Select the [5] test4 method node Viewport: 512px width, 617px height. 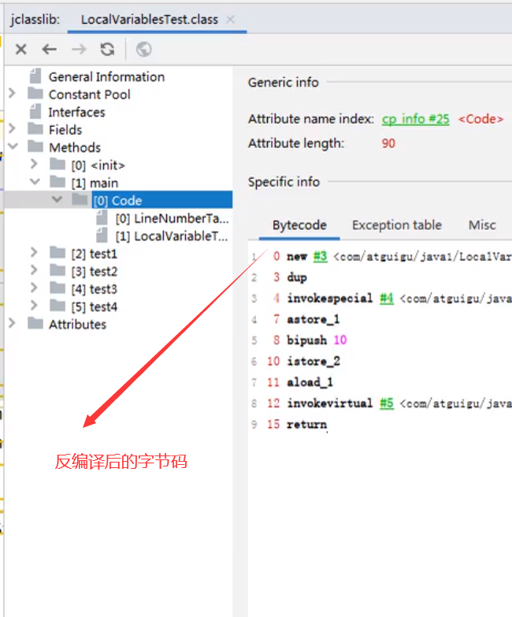point(94,307)
